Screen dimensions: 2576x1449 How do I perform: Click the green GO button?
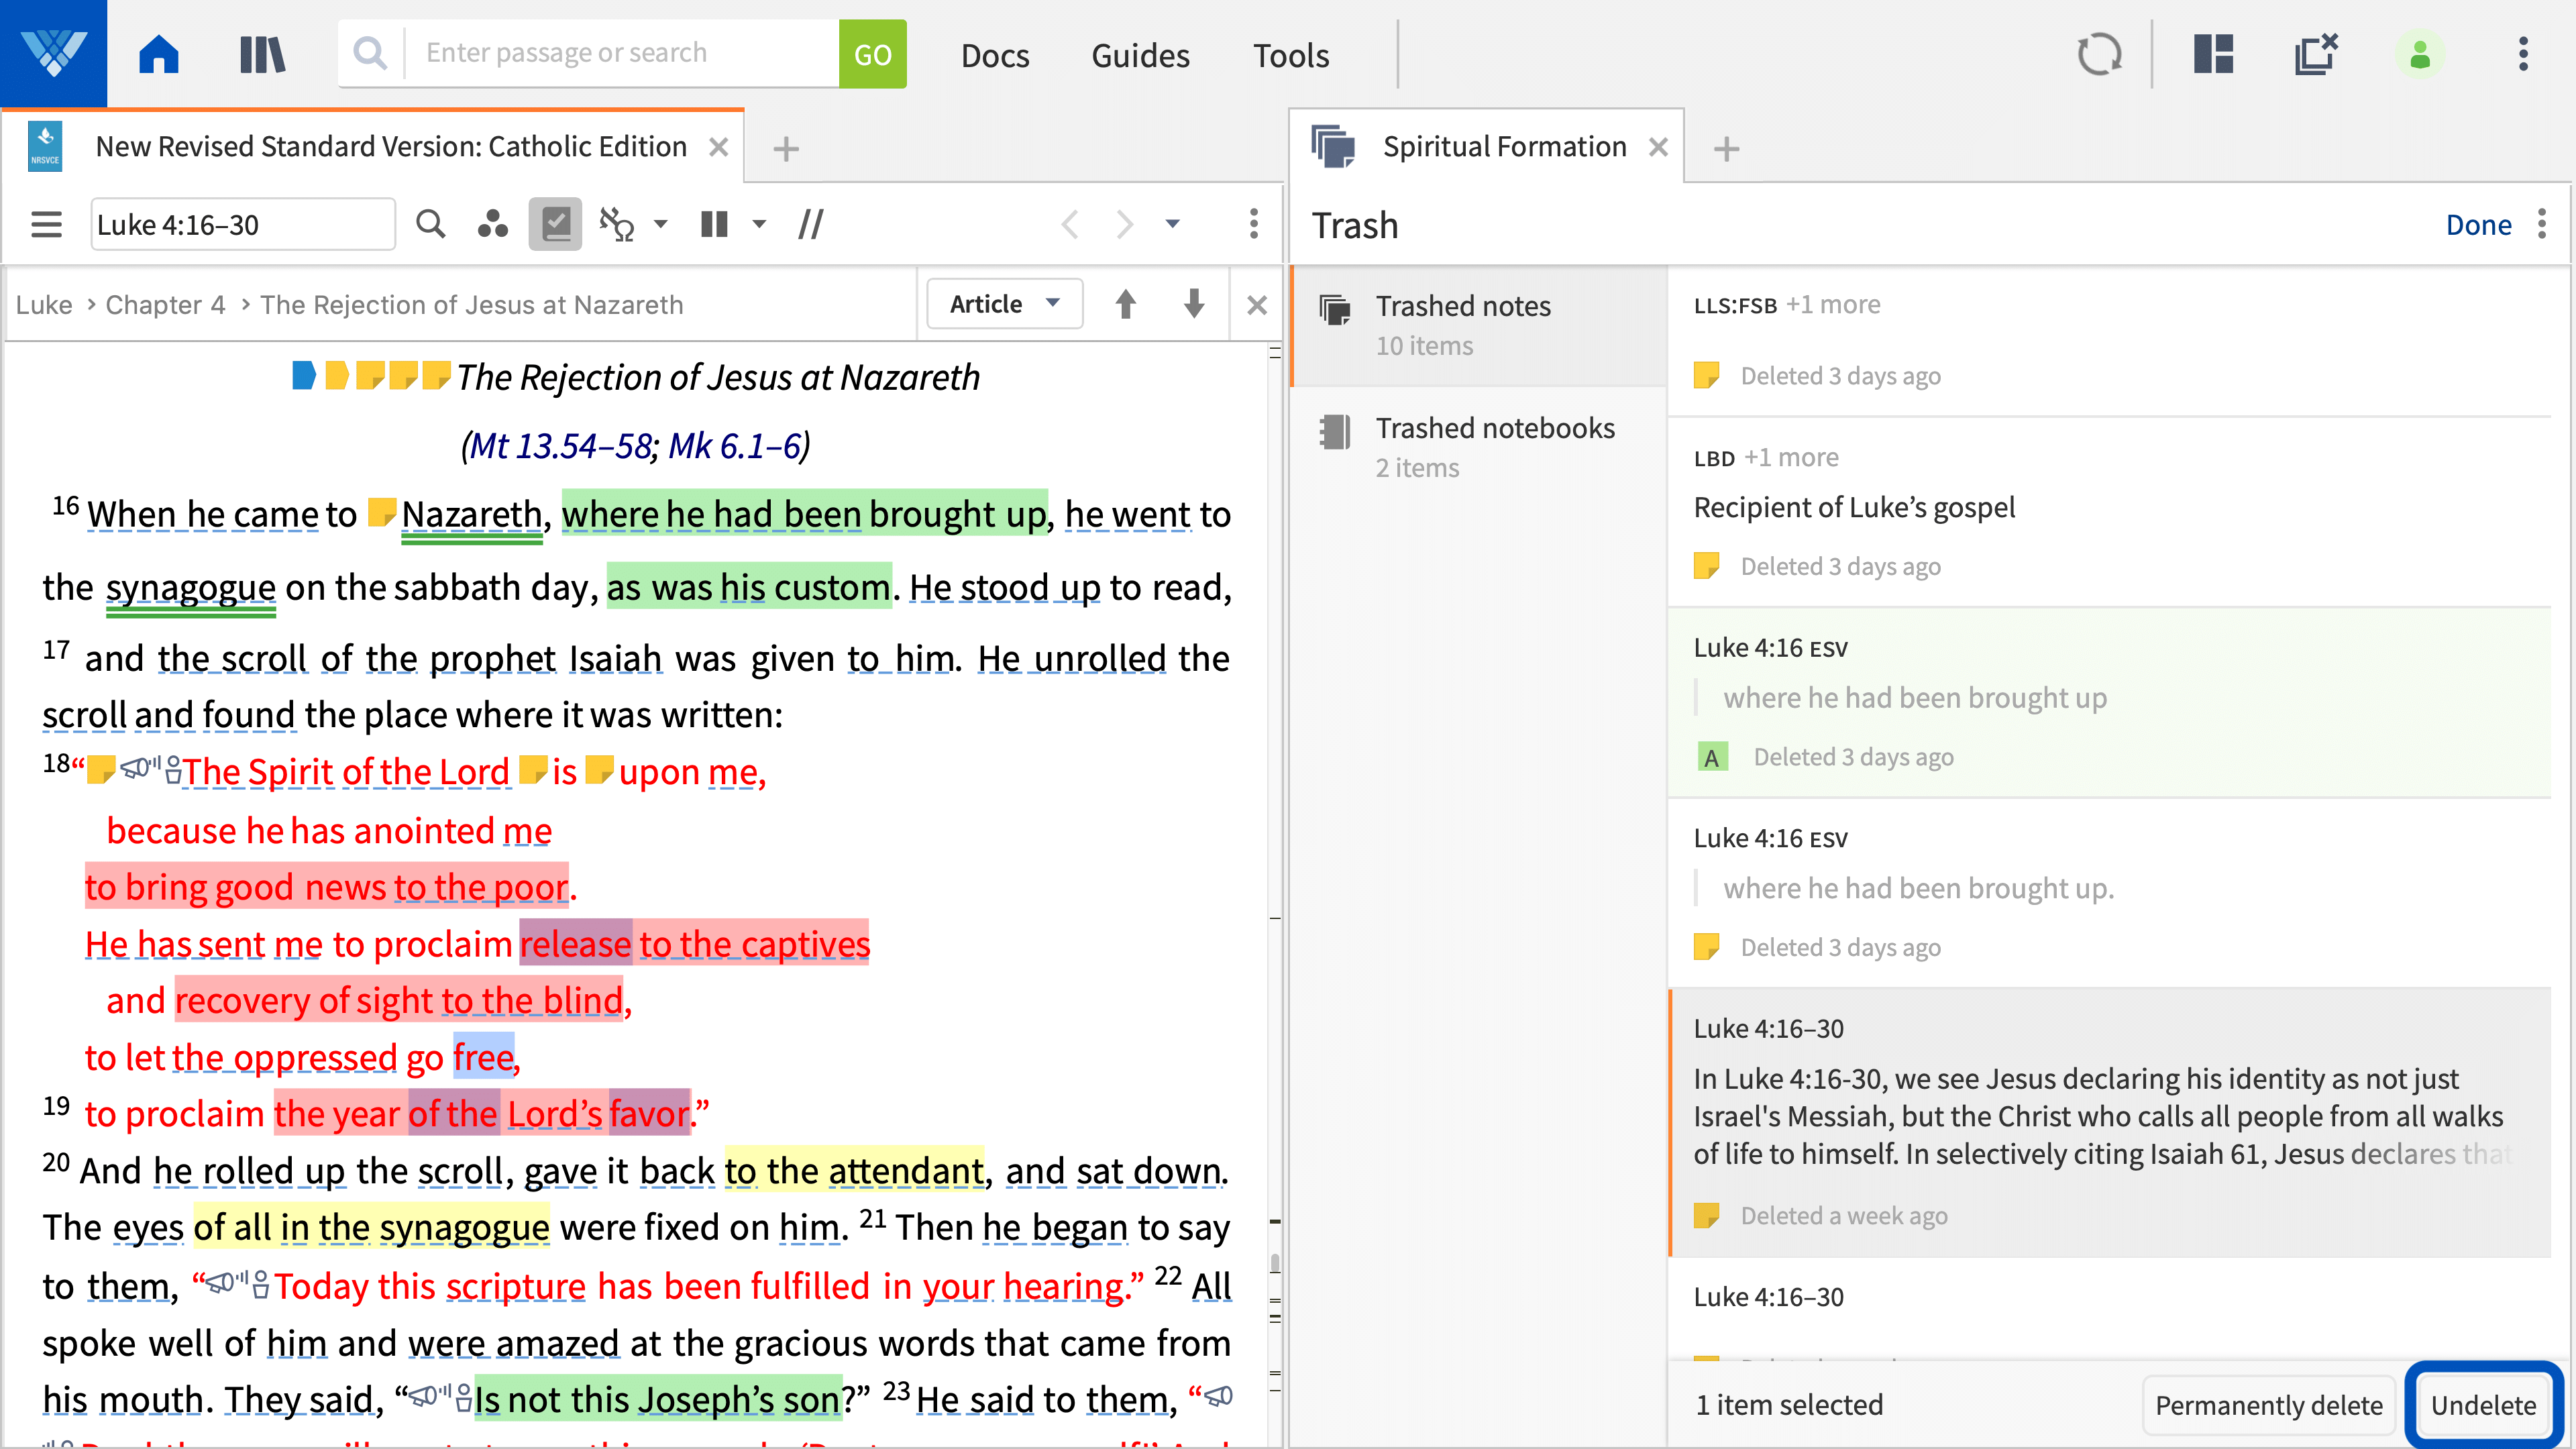(872, 54)
